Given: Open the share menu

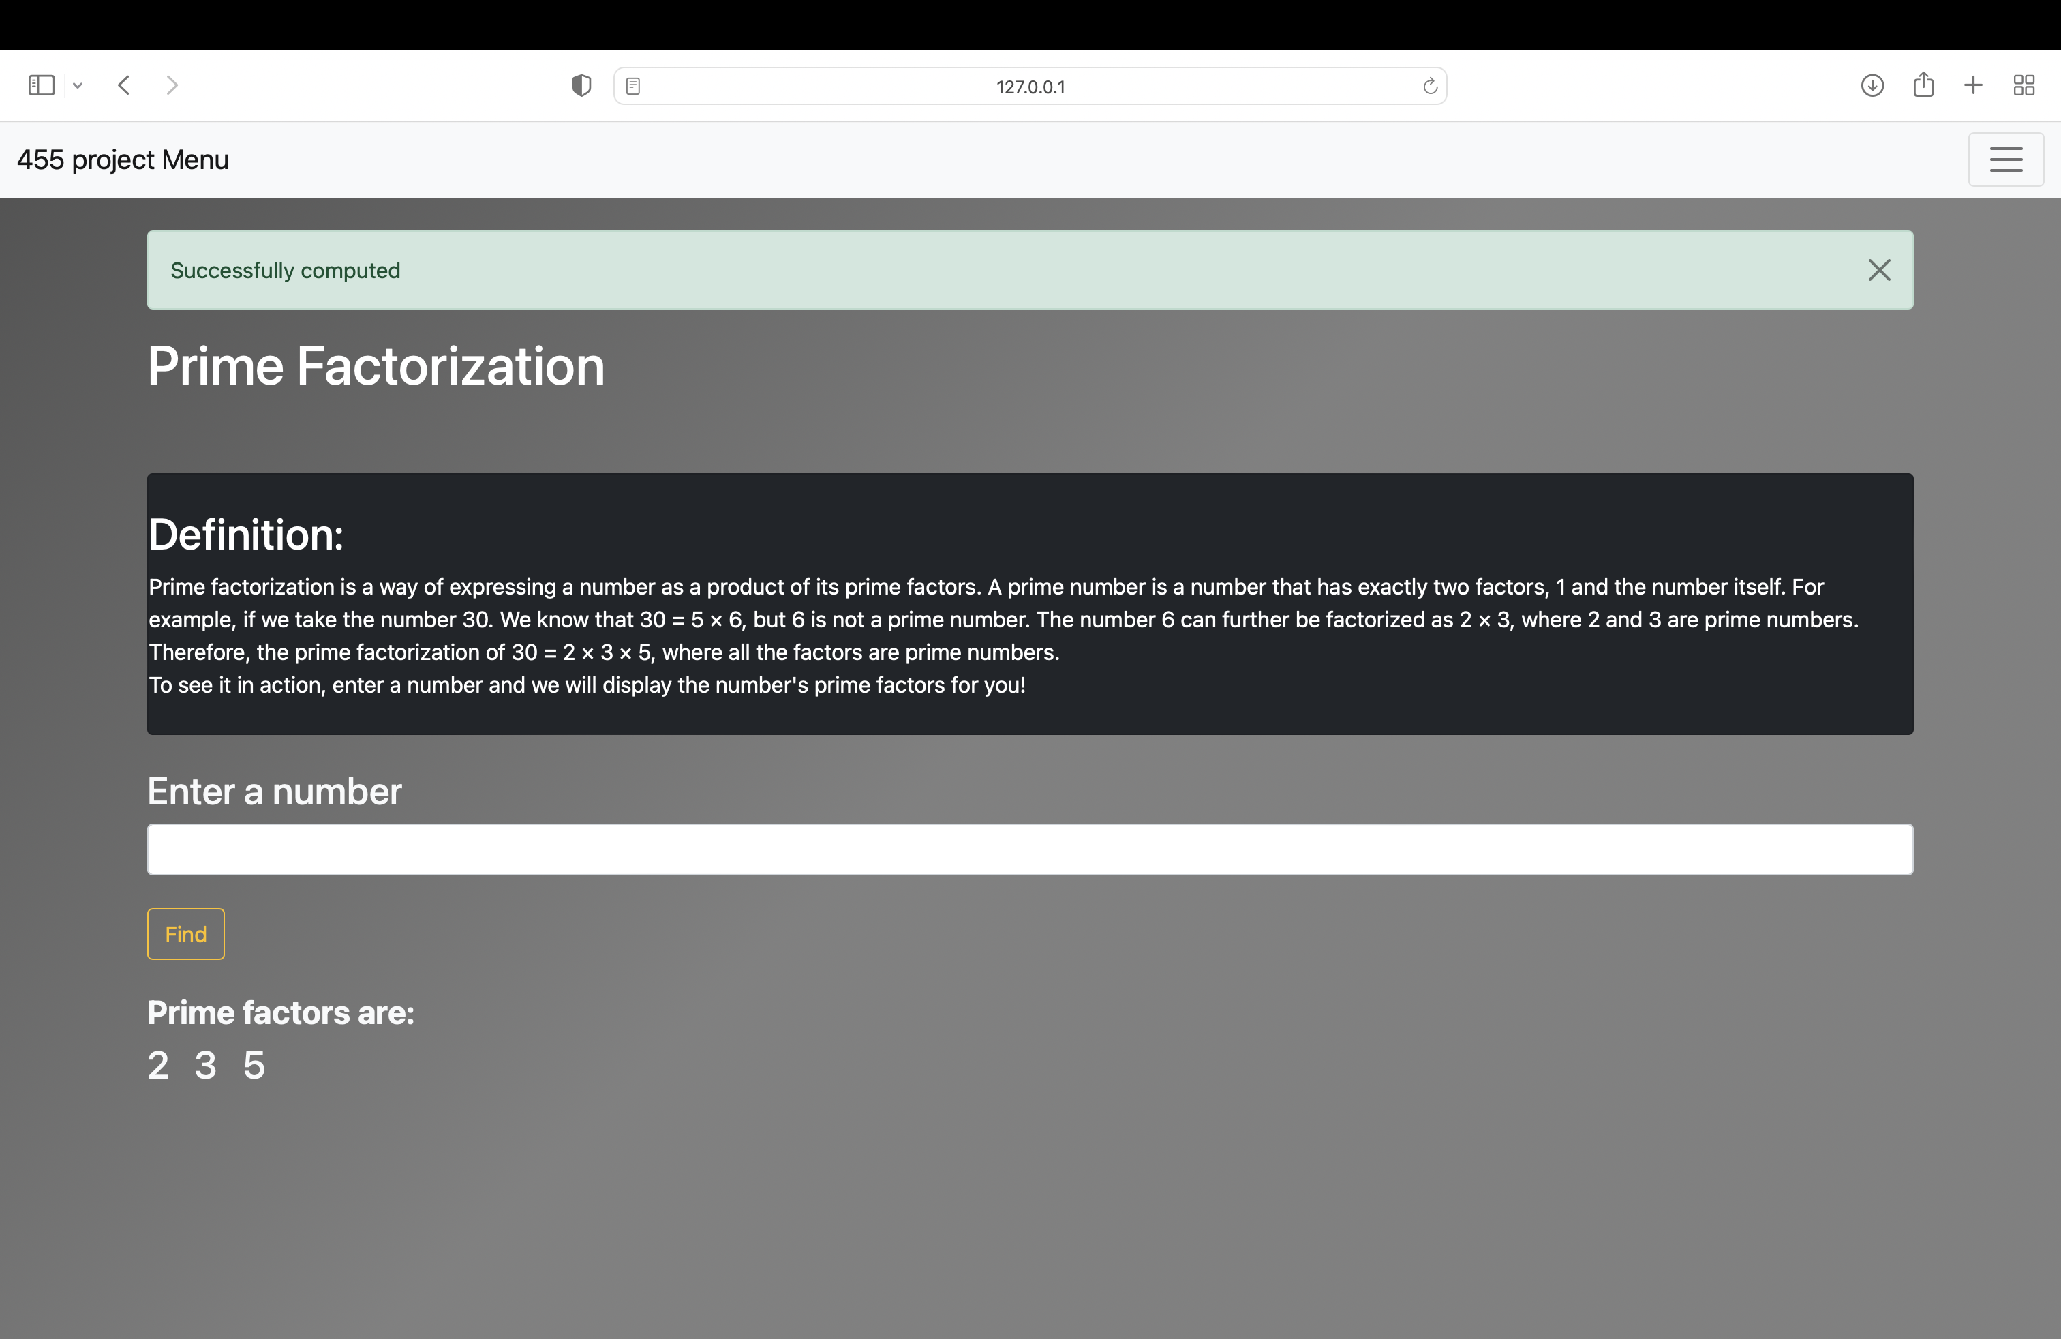Looking at the screenshot, I should tap(1923, 84).
